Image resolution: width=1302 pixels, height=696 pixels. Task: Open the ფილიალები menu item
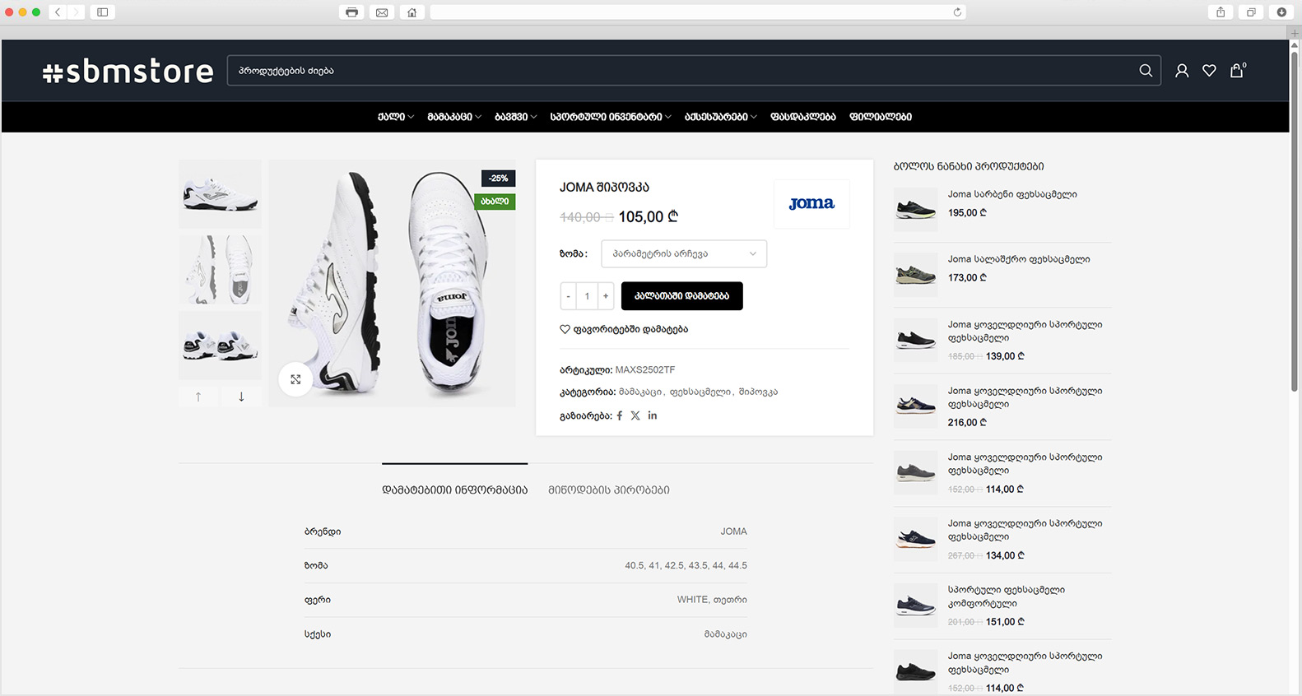pyautogui.click(x=881, y=117)
